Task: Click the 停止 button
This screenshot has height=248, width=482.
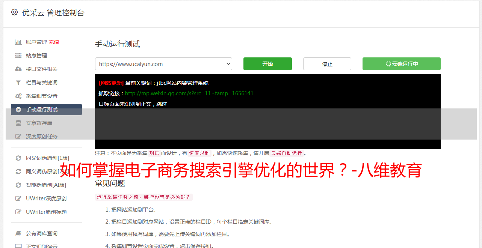Action: [327, 64]
